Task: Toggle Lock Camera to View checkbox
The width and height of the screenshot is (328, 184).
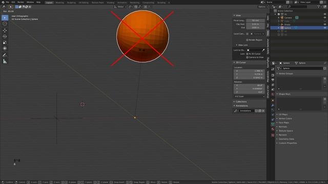Action: [247, 57]
